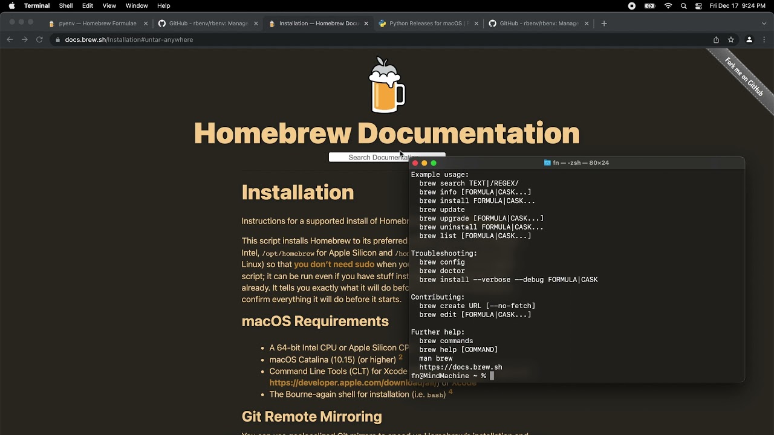This screenshot has height=435, width=774.
Task: Open the Apple menu
Action: coord(11,5)
